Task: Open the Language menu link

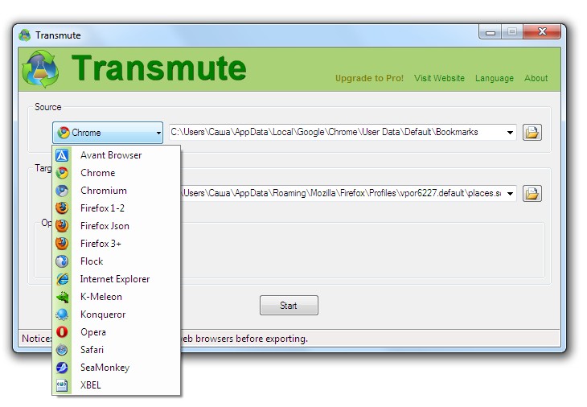Action: pos(495,78)
